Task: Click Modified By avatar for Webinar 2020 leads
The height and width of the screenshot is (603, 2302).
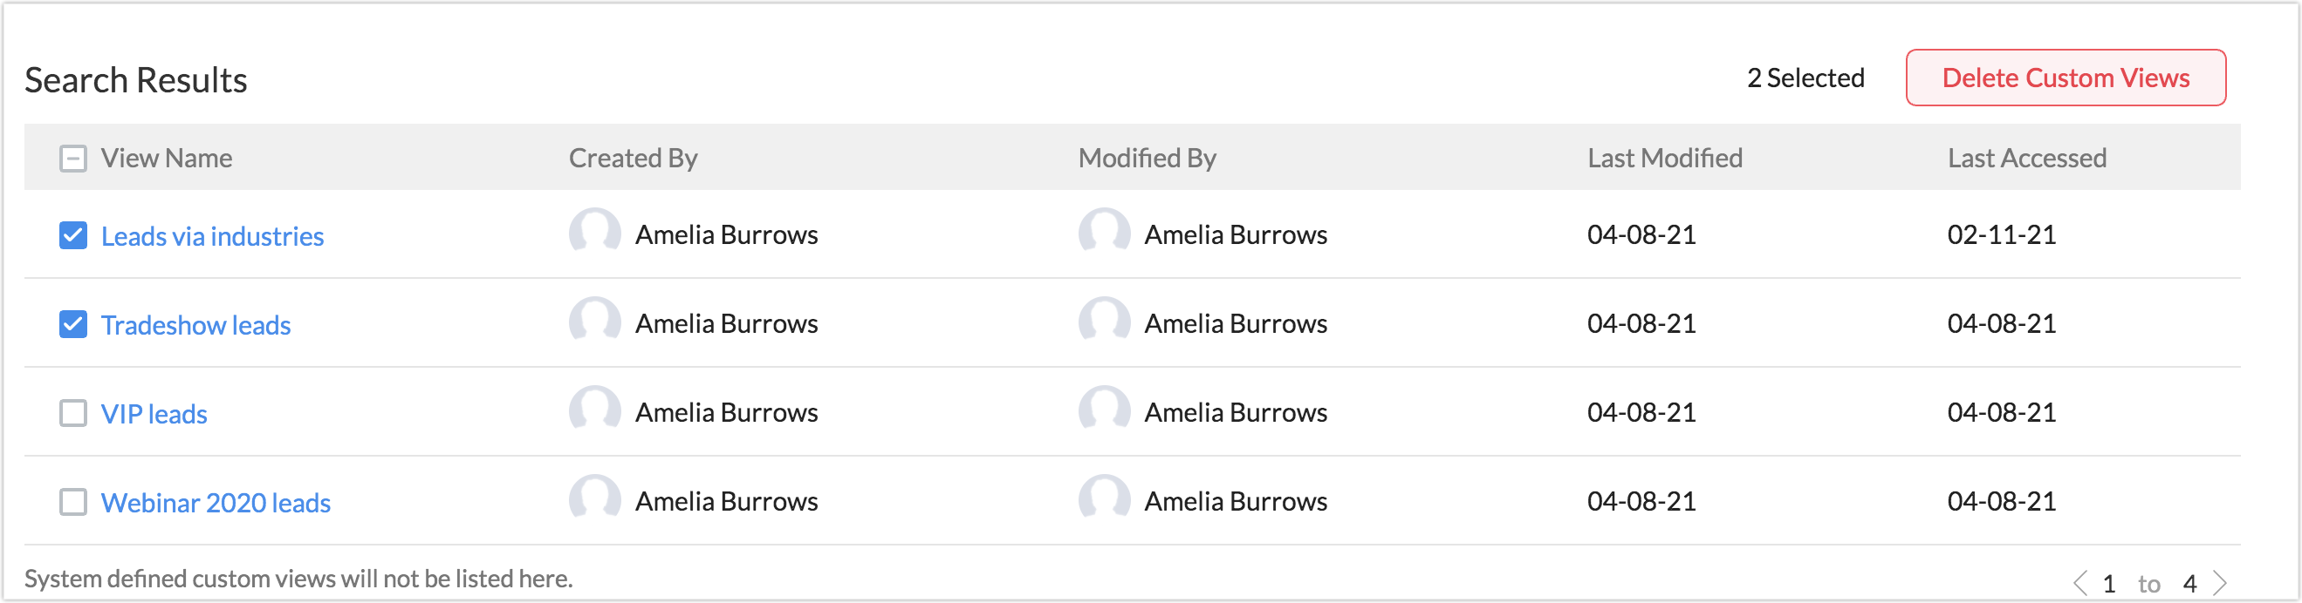Action: 1104,499
